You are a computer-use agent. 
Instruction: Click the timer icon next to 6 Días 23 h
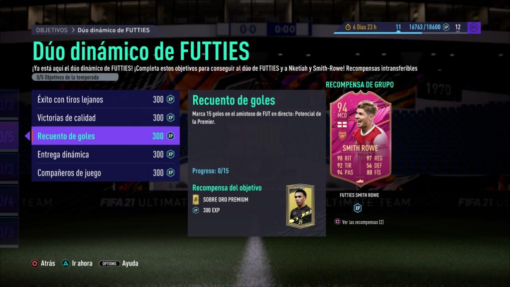click(348, 27)
